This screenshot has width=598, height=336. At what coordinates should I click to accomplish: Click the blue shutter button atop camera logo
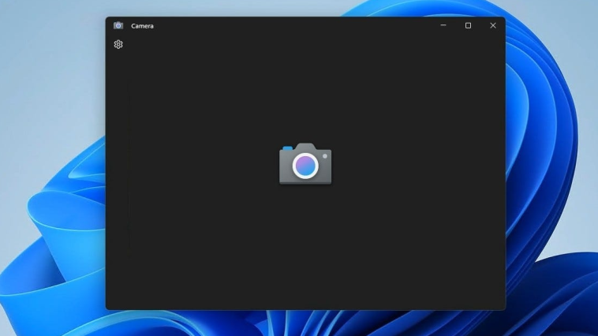point(288,147)
